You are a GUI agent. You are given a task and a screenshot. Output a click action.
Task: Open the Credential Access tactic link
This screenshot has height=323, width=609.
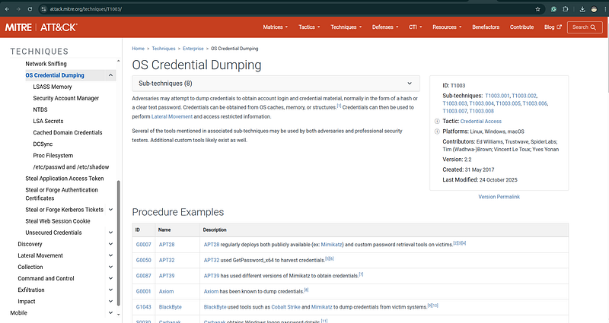481,122
